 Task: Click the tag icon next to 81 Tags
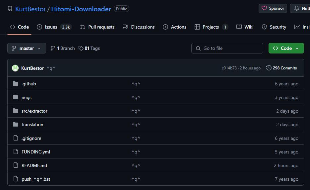point(81,48)
